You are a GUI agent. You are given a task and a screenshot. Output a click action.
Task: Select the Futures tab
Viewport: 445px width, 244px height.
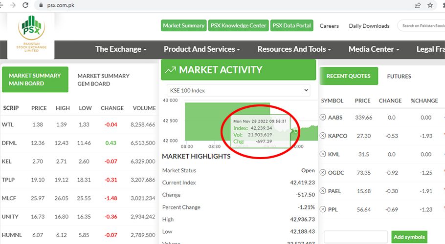click(399, 76)
